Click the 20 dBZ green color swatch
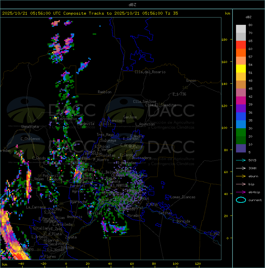This screenshot has height=268, width=265. pyautogui.click(x=241, y=140)
